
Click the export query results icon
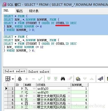(x=78, y=79)
